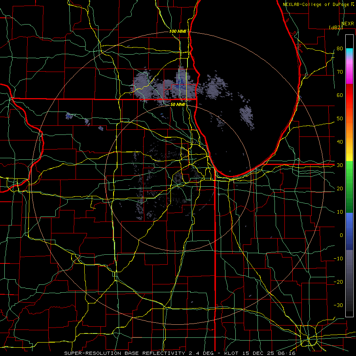Click the NEXR label above color bar
This screenshot has width=356, height=356.
click(x=348, y=24)
